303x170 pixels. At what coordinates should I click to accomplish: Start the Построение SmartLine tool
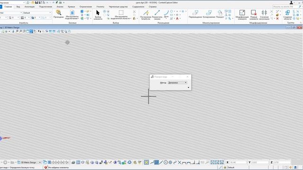point(146,15)
